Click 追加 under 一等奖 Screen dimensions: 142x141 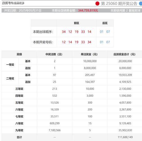point(28,68)
